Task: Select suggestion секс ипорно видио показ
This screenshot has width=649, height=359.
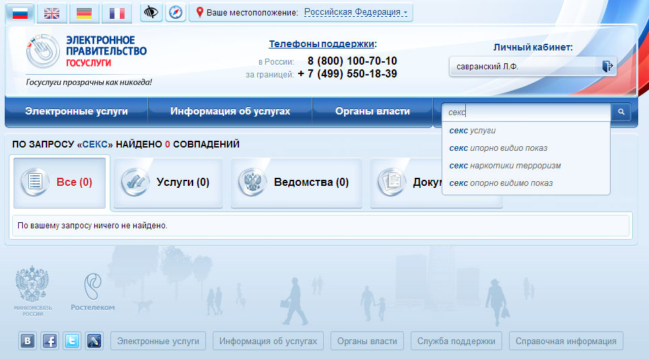Action: [526, 148]
